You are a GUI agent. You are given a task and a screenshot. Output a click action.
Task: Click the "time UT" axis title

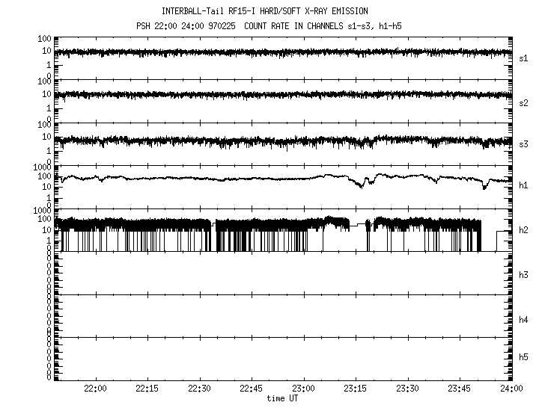point(282,398)
